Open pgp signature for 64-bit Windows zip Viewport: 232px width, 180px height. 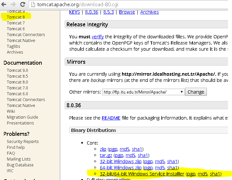click(148, 168)
